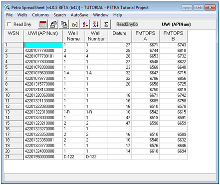This screenshot has width=220, height=185.
Task: Click UWI cell 42201077800000
Action: [x=43, y=62]
